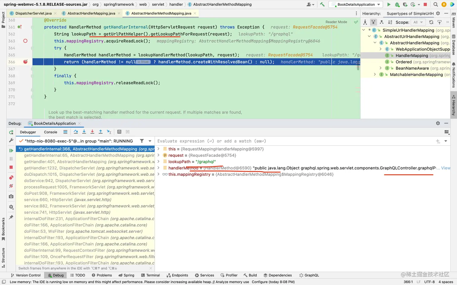Toggle the Supertypes hierarchy view button
The height and width of the screenshot is (285, 457).
pos(373,22)
